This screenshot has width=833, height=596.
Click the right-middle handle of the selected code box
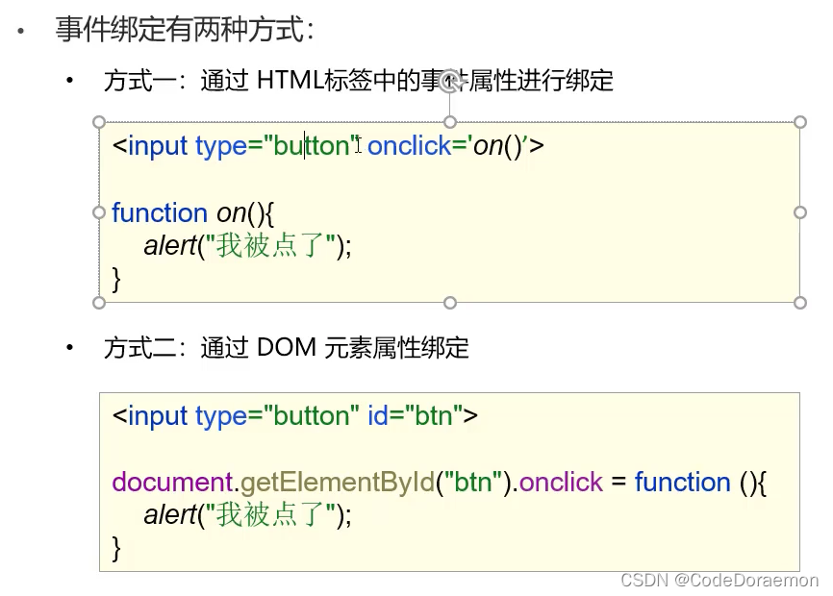tap(800, 212)
